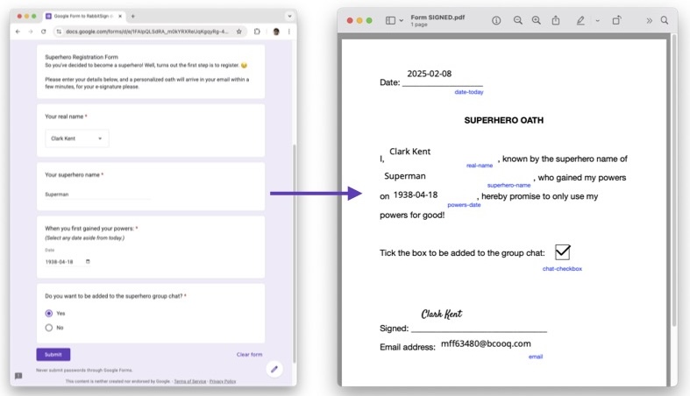Click the report feedback flag icon
This screenshot has width=690, height=396.
click(x=18, y=376)
